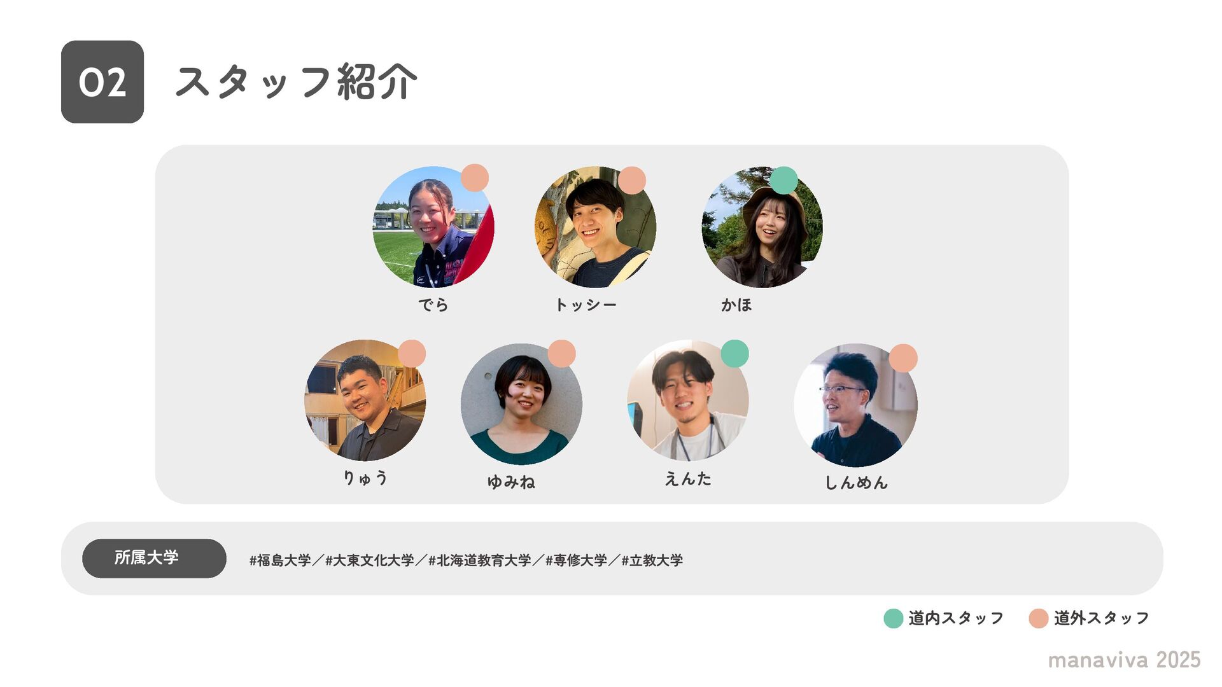Select the かほ staff photo
Viewport: 1222px width, 687px height.
(x=762, y=227)
